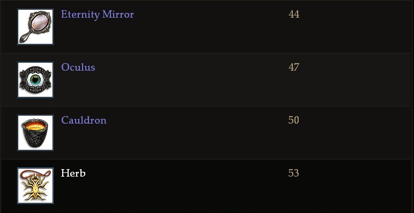
Task: Select the Cauldron row's empty right side
Action: click(358, 133)
